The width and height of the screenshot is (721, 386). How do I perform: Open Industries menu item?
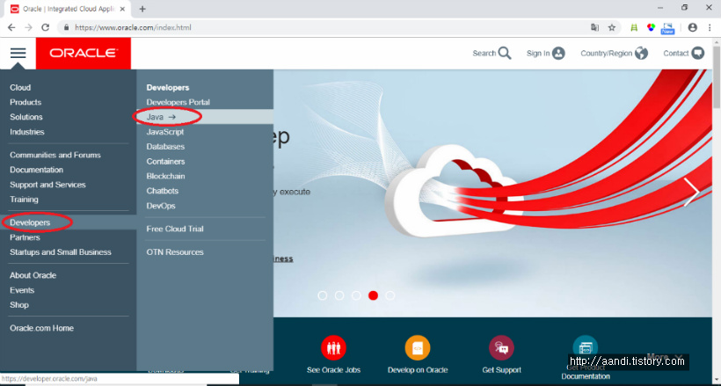[x=27, y=132]
